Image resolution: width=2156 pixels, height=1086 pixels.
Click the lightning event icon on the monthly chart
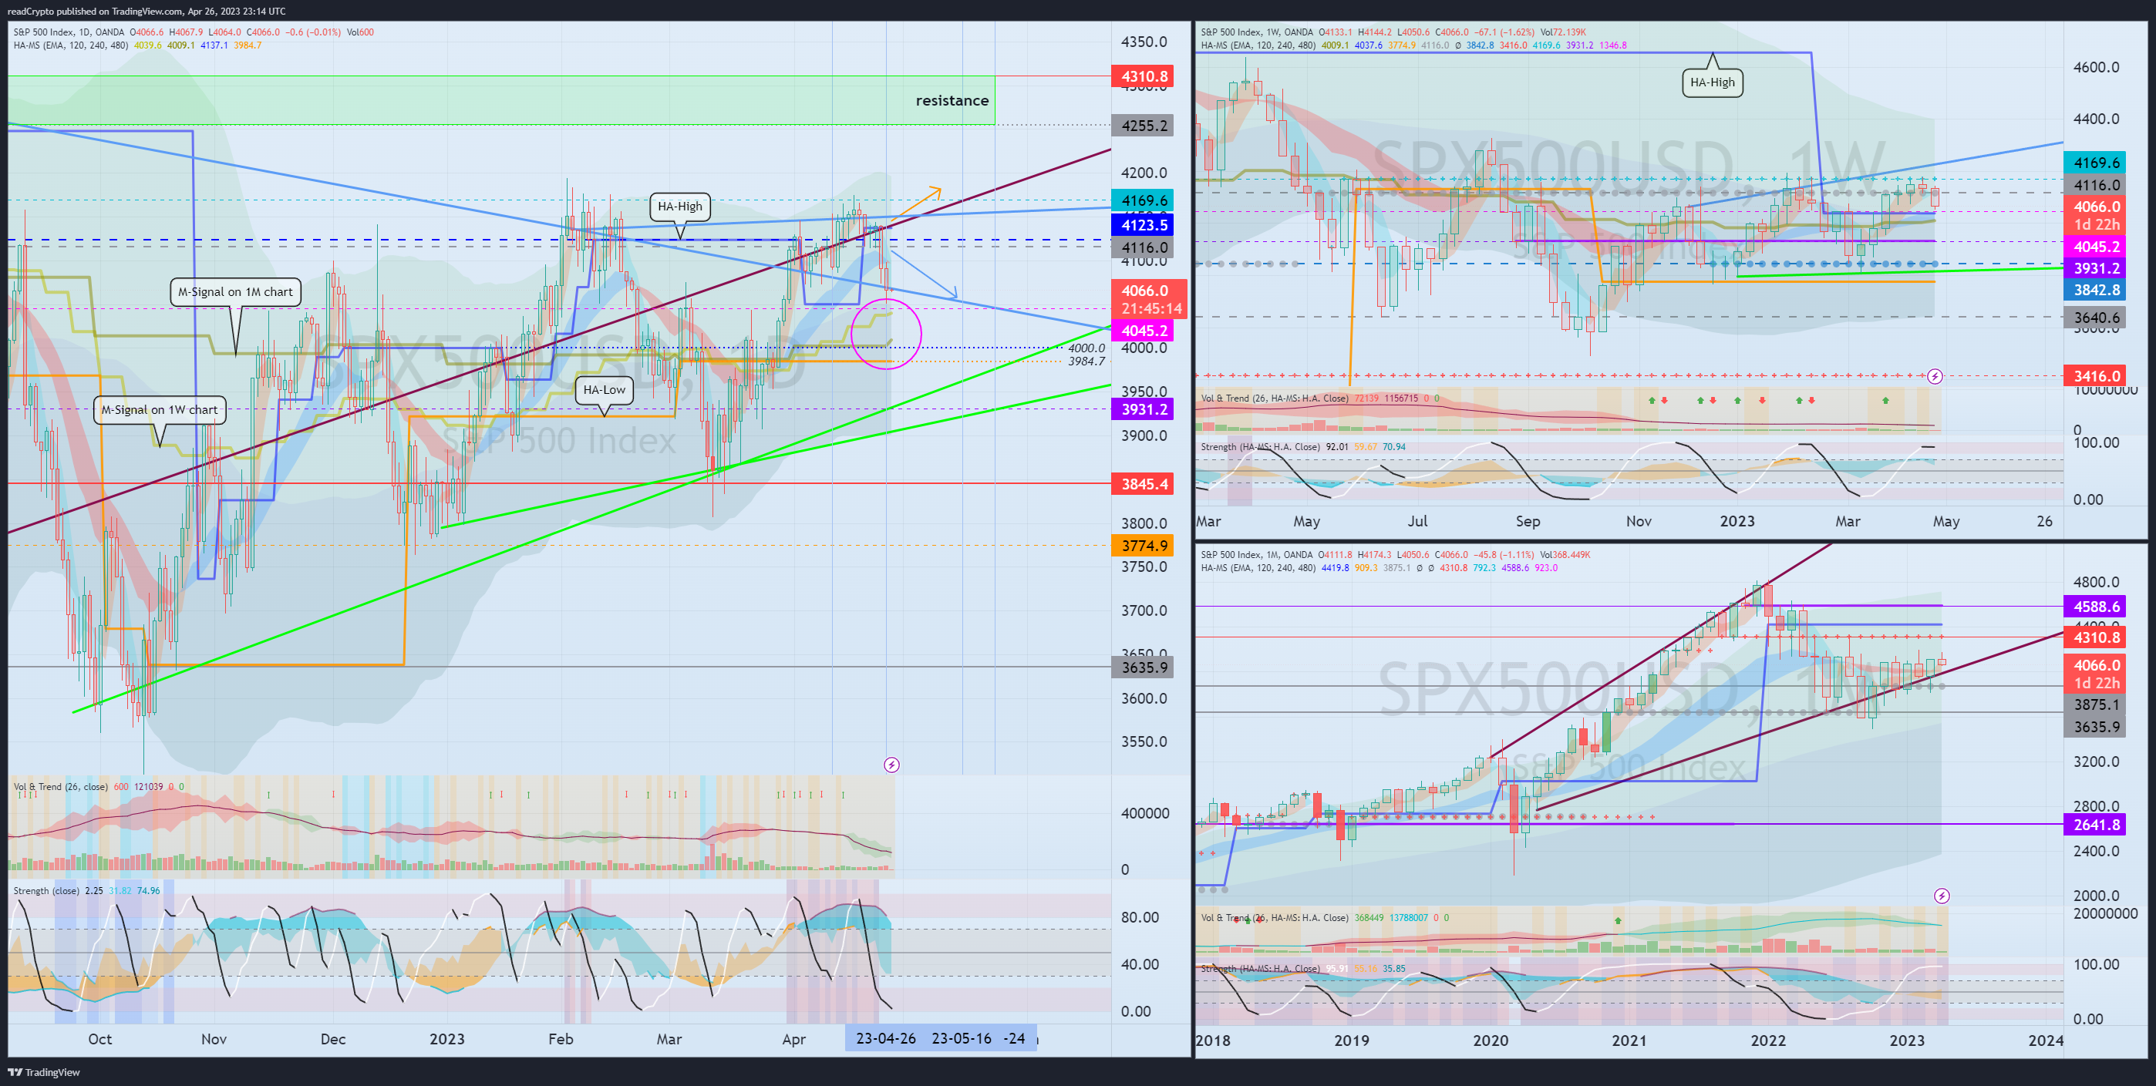(x=1942, y=896)
